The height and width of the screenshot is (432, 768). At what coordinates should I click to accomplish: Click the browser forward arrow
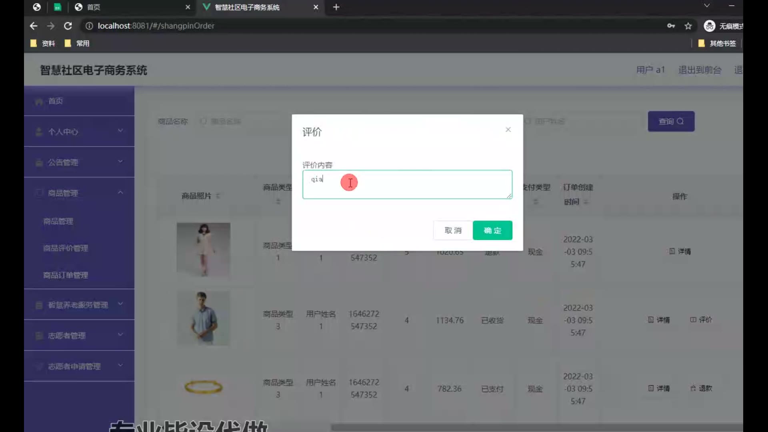pos(51,26)
